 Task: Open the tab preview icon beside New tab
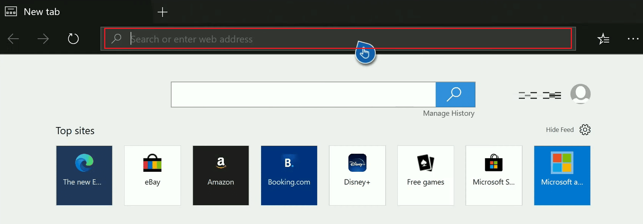(x=11, y=12)
